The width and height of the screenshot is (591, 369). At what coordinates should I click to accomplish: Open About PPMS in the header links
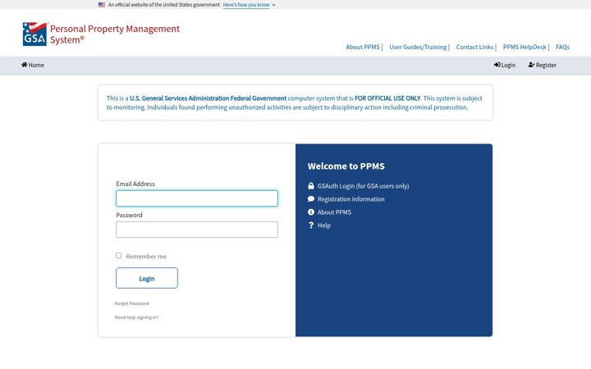pyautogui.click(x=363, y=47)
